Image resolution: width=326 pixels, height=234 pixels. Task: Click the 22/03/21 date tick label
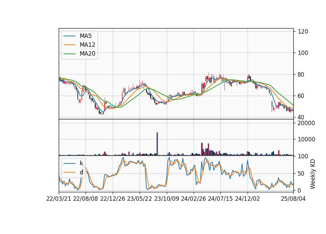point(59,199)
